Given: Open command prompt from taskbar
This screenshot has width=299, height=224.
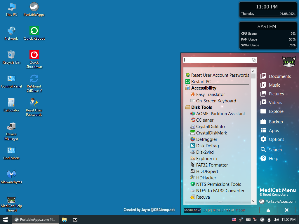Looking at the screenshot, I should (75, 220).
